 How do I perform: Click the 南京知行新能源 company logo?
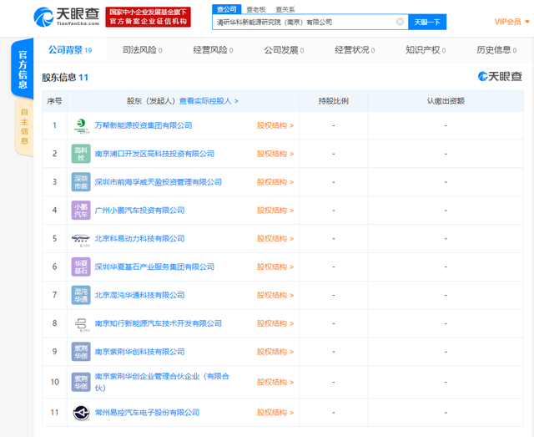81,323
